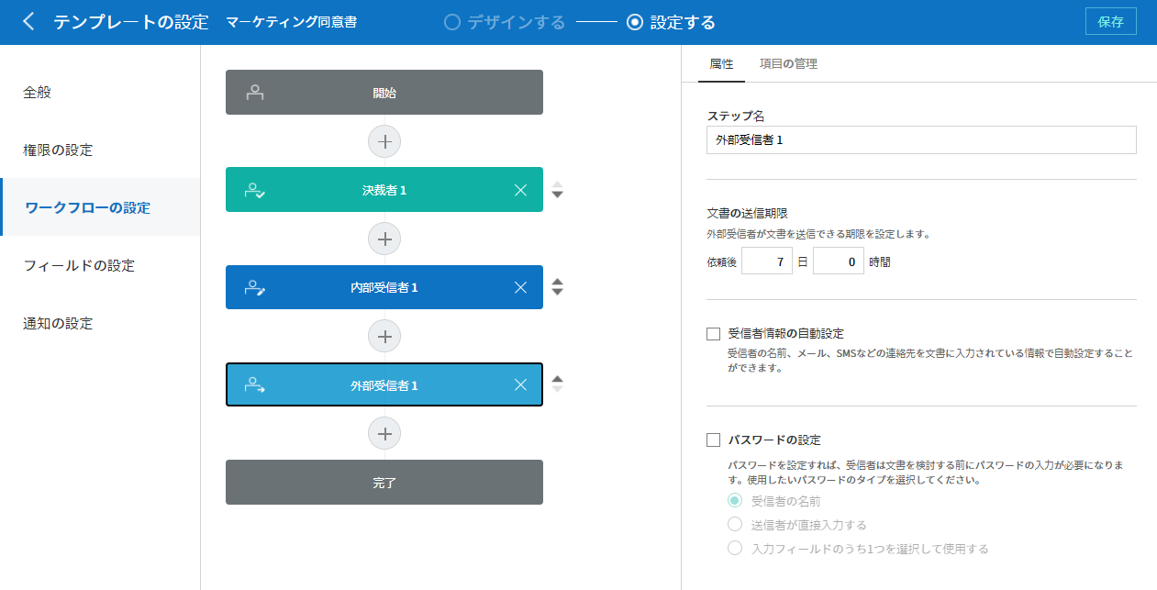Open the ワークフローの設定 section
1157x590 pixels.
[100, 207]
